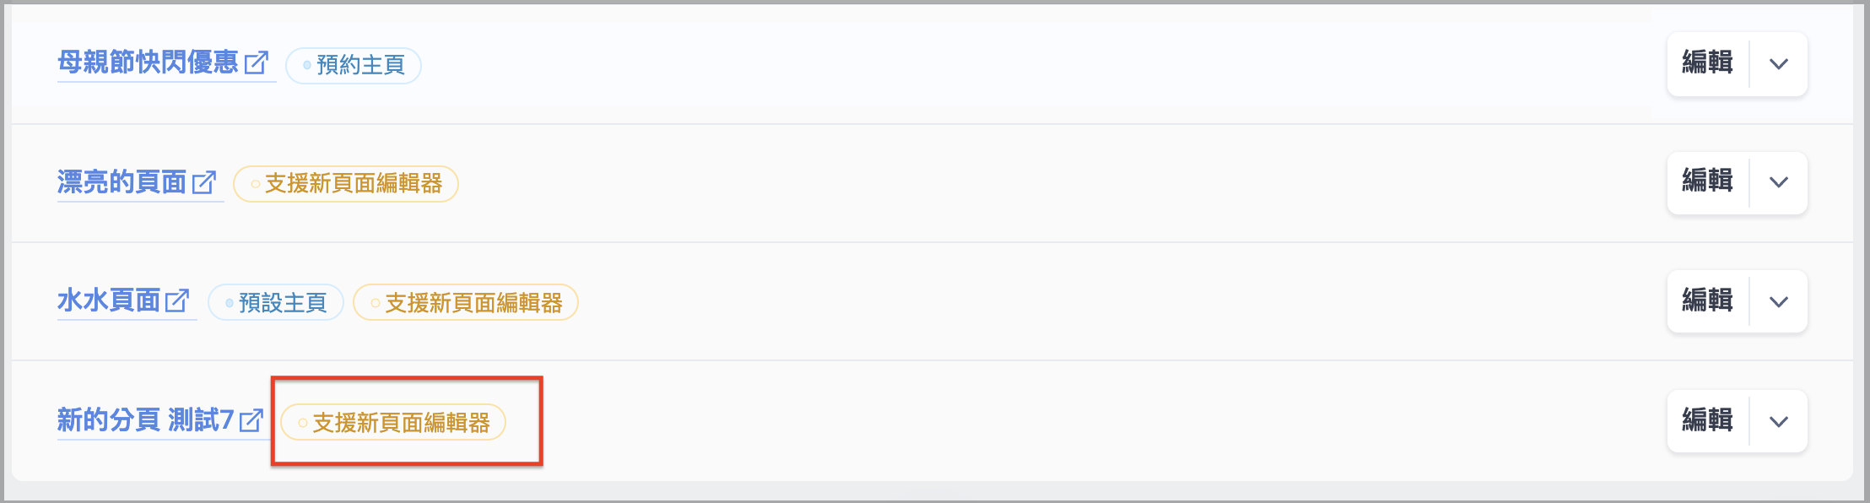The height and width of the screenshot is (503, 1870).
Task: Click highlighted 支援新頁面編輯器 tag on 測試7 row
Action: point(393,422)
